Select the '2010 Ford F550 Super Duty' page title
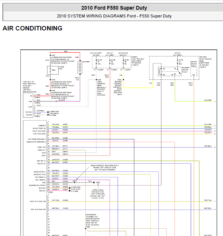The height and width of the screenshot is (236, 223). [x=114, y=8]
